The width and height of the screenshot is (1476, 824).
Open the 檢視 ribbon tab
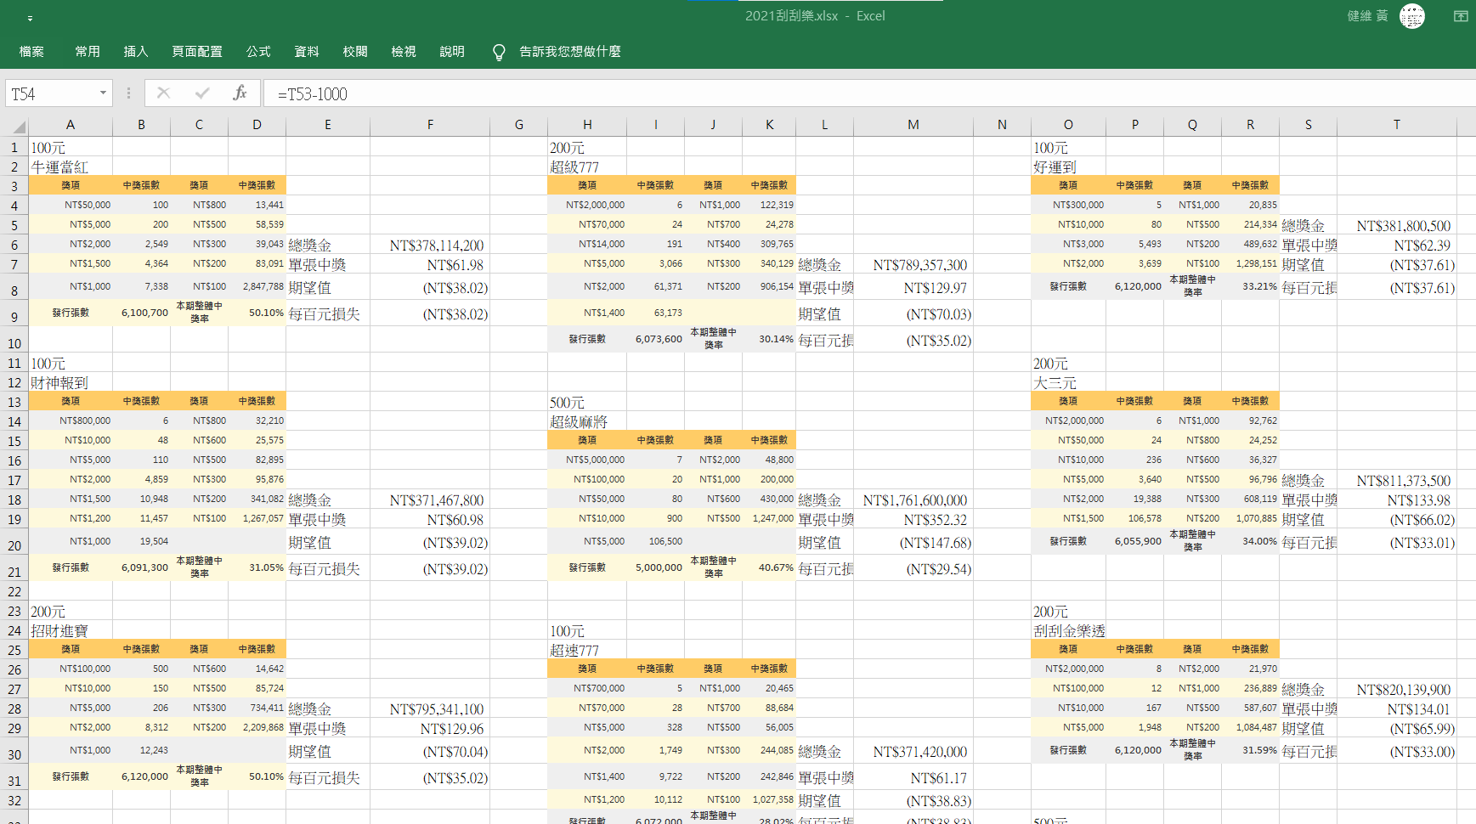[404, 52]
